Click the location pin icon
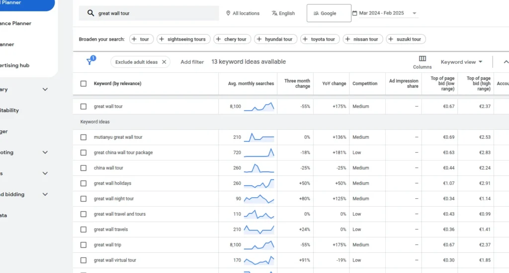The image size is (509, 273). (x=228, y=13)
